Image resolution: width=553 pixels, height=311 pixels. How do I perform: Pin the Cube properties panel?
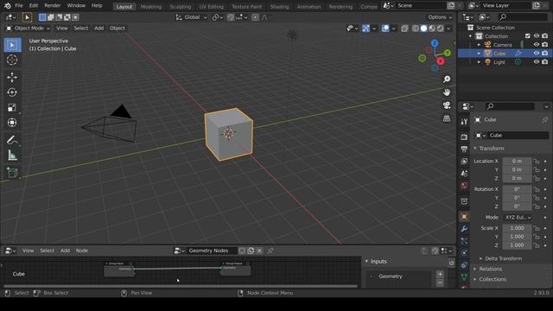(544, 120)
